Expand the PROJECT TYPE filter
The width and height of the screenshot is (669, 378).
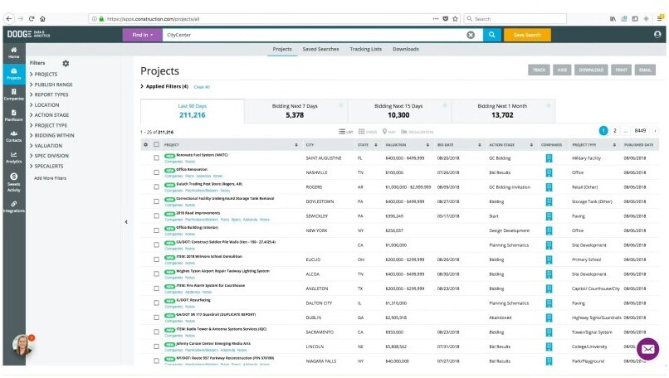click(49, 125)
